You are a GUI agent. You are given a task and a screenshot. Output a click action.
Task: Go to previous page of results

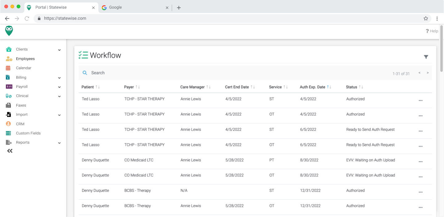419,73
